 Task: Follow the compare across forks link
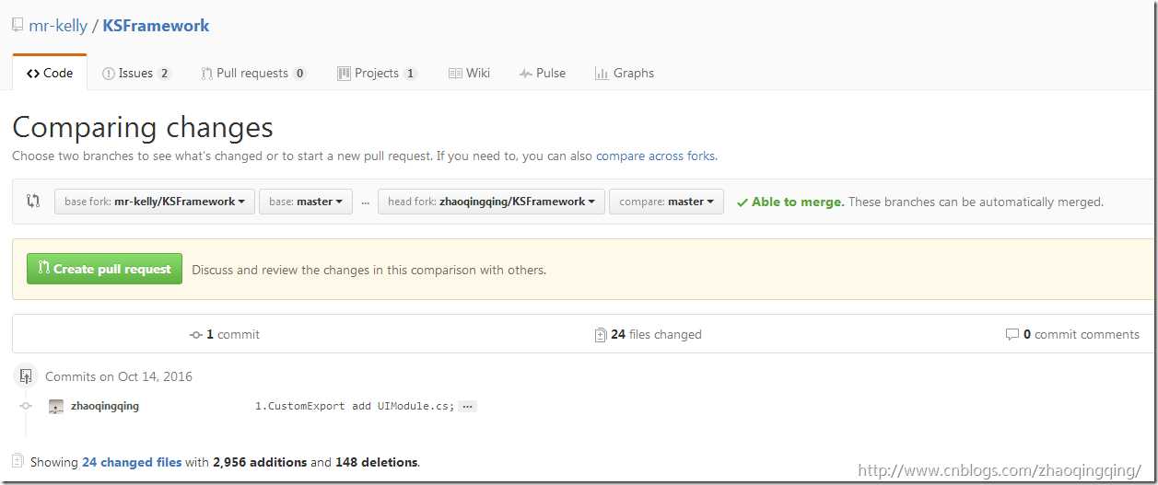655,156
